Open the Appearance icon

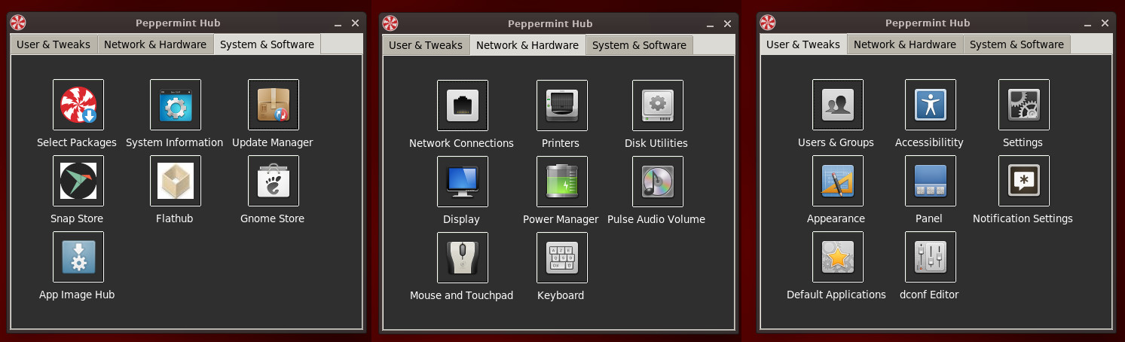tap(838, 181)
